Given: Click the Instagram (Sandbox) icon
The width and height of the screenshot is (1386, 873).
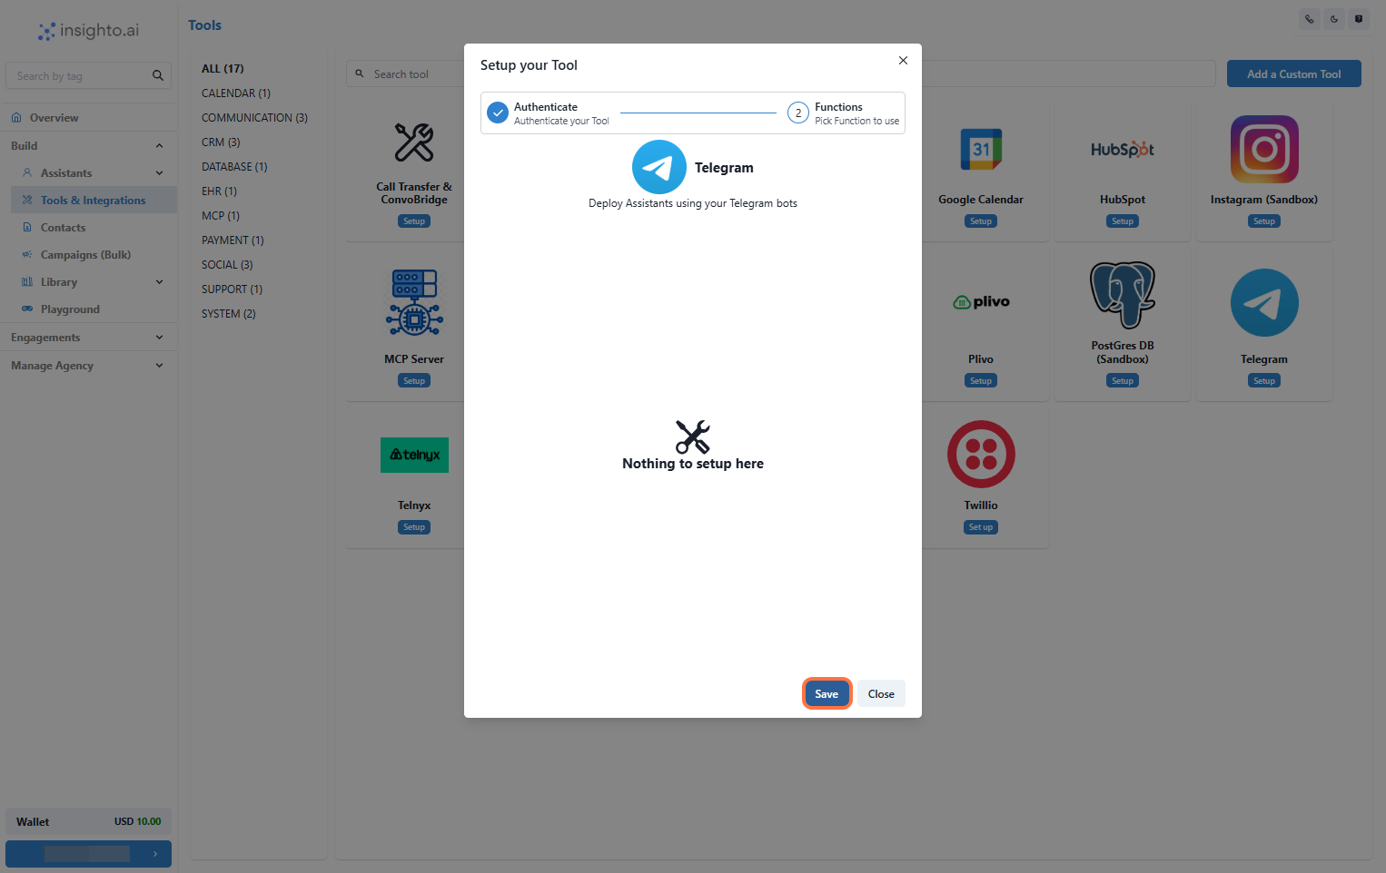Looking at the screenshot, I should click(1264, 149).
